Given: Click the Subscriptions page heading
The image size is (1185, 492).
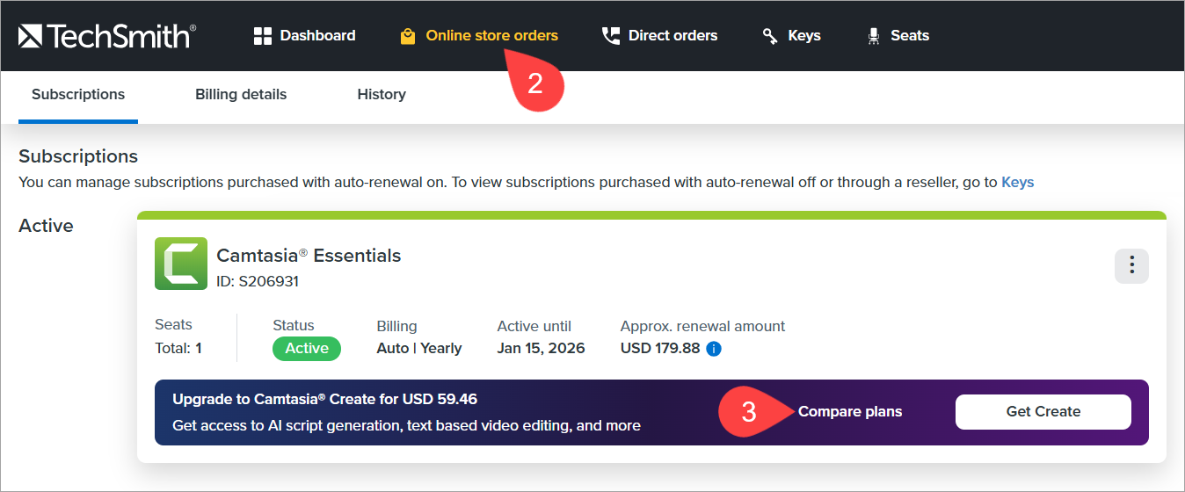Looking at the screenshot, I should (x=78, y=156).
